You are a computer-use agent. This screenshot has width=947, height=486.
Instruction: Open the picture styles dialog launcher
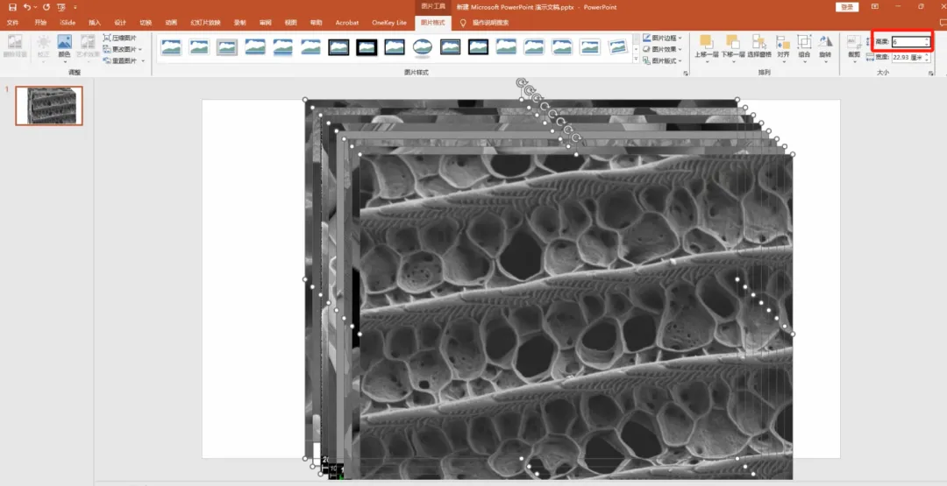[686, 73]
